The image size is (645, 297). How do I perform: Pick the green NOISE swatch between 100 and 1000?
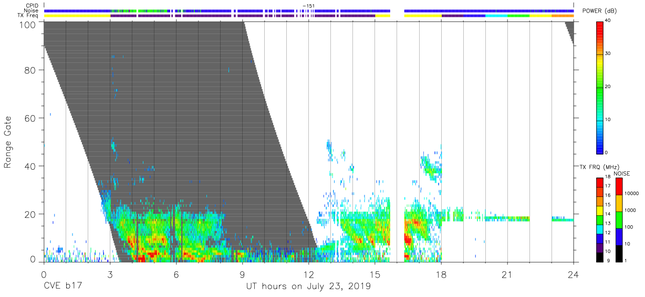pyautogui.click(x=618, y=219)
